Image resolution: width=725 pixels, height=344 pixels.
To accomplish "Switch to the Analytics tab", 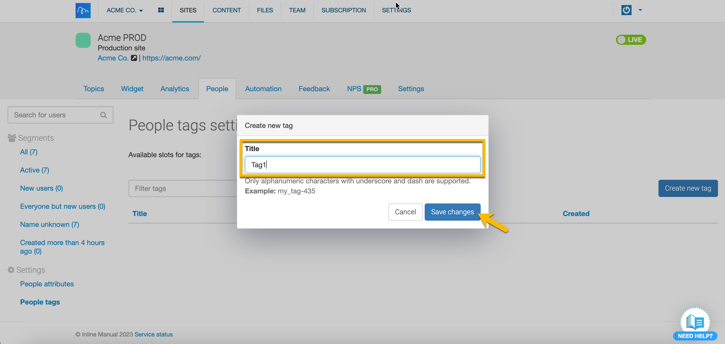I will [x=175, y=89].
